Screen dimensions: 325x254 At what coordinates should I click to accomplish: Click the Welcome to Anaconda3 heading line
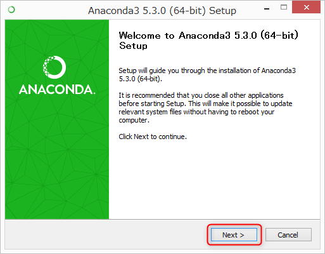pyautogui.click(x=208, y=36)
